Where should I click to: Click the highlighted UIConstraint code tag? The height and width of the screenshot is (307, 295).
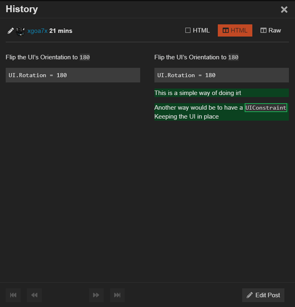pyautogui.click(x=265, y=108)
